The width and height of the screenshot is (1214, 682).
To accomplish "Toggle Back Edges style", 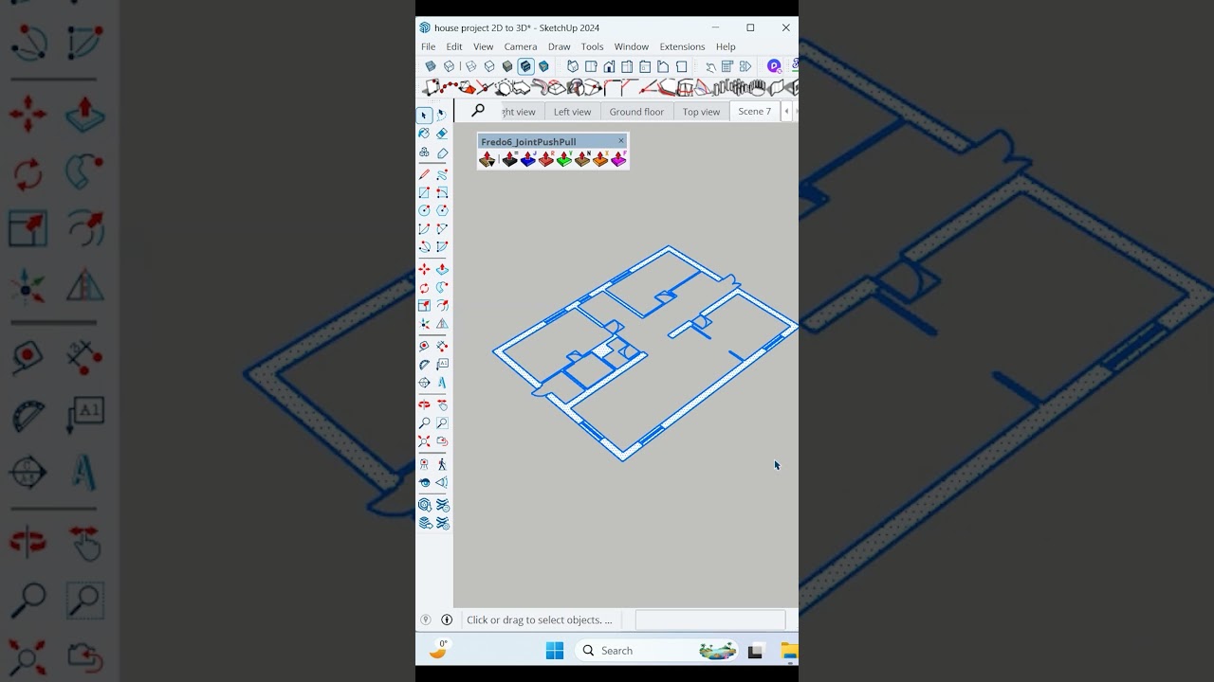I will coord(450,66).
